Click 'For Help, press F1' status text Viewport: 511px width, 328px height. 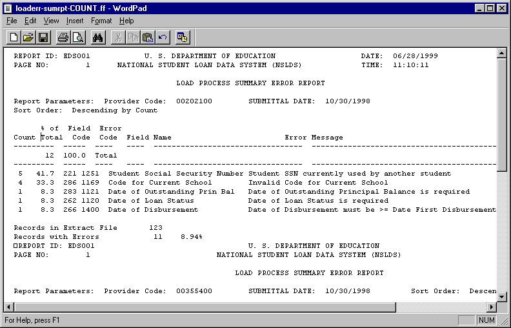click(x=32, y=320)
